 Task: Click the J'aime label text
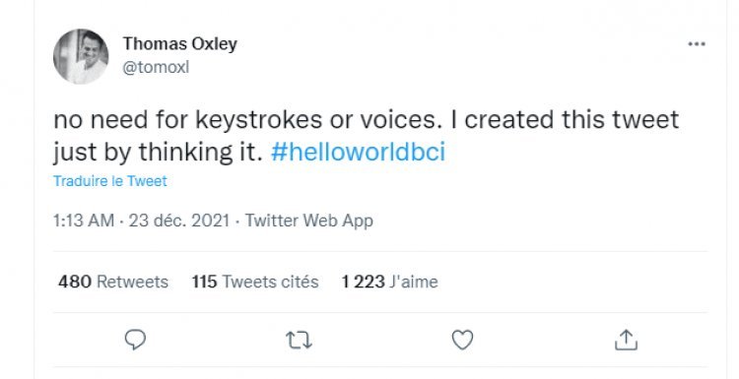tap(414, 282)
